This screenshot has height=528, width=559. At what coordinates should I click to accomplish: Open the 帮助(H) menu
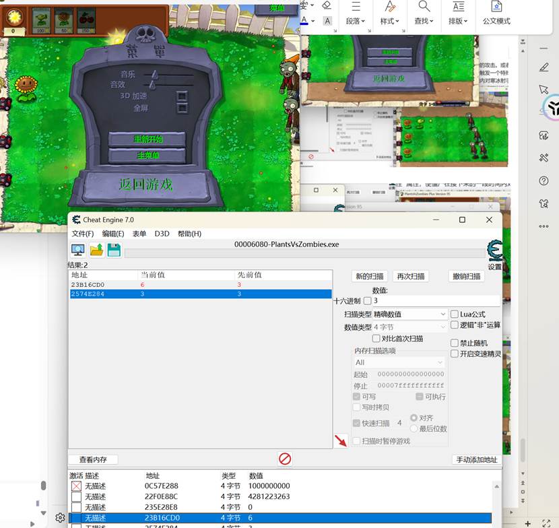click(x=189, y=234)
